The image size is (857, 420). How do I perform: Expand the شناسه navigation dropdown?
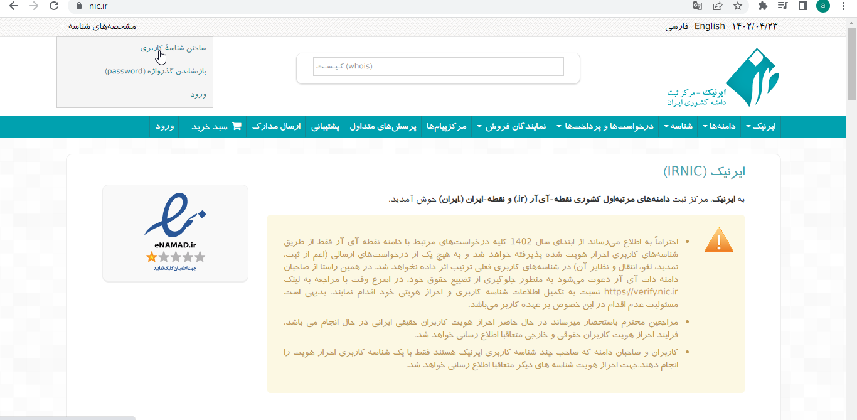point(678,127)
